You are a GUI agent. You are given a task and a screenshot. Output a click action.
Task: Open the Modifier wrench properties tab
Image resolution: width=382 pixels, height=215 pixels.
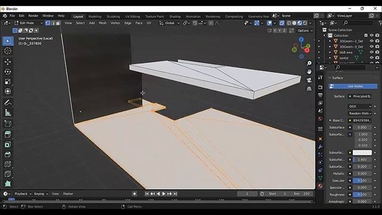click(x=321, y=146)
